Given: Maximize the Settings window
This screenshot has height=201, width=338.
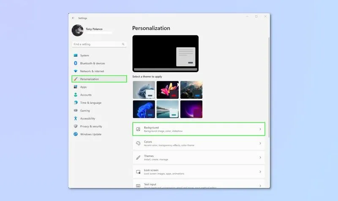Looking at the screenshot, I should (x=256, y=16).
